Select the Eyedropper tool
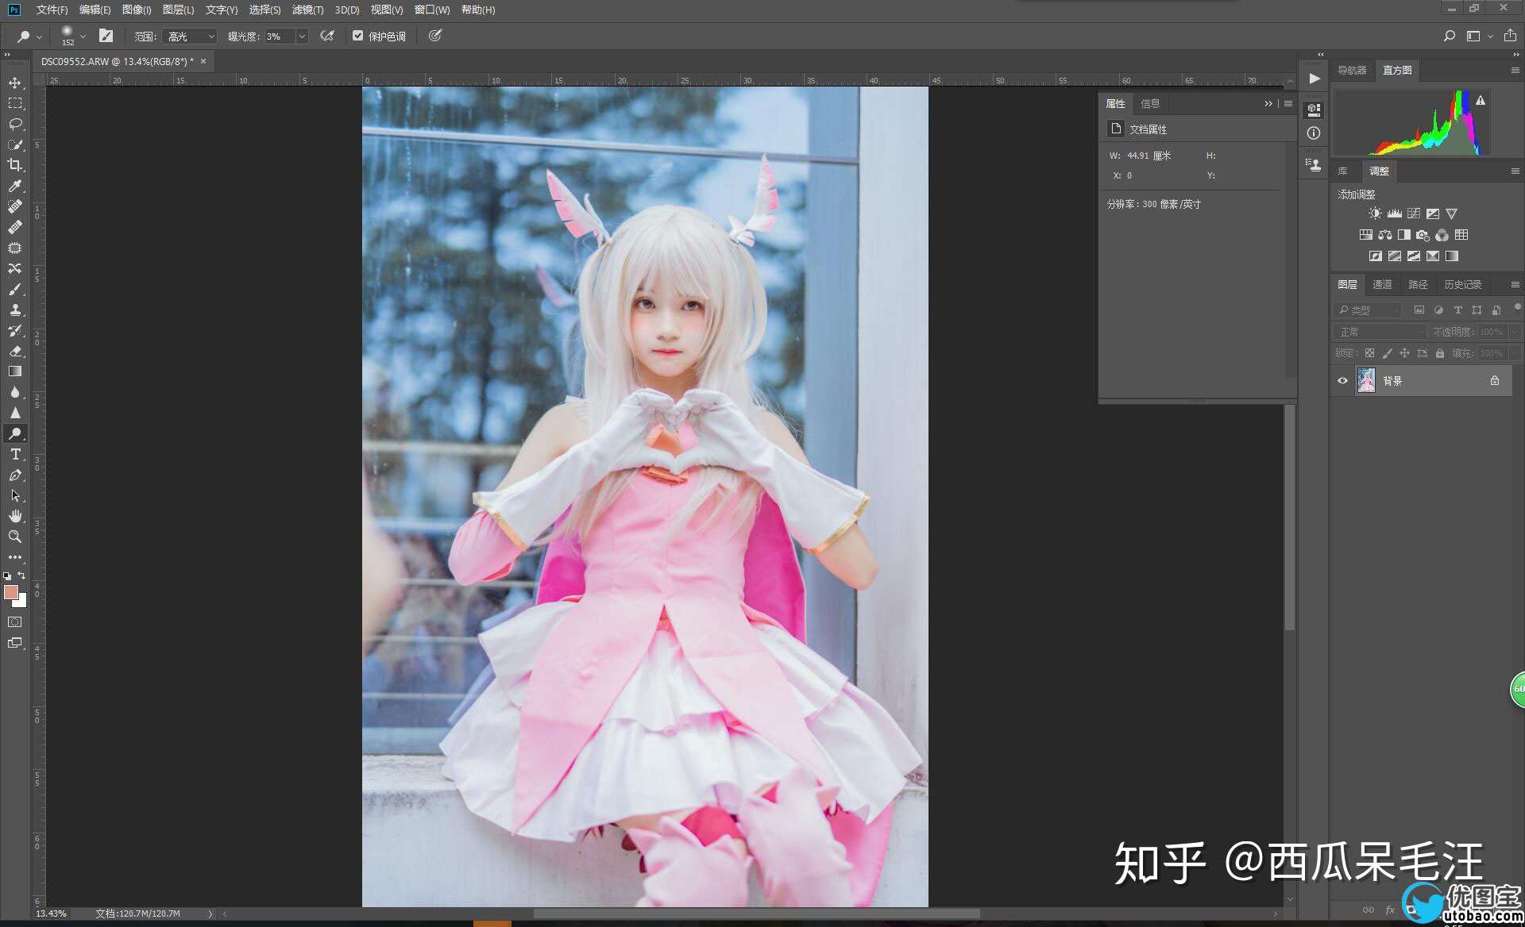Screen dimensions: 1525x927 point(15,186)
